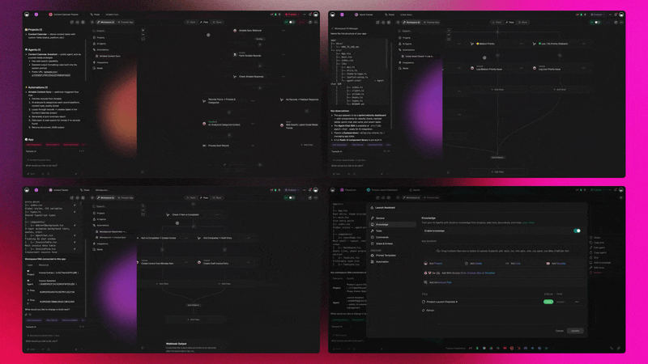Click the Create Draft Invoice Entry node icon
Screen dimensions: 648x364
point(199,261)
